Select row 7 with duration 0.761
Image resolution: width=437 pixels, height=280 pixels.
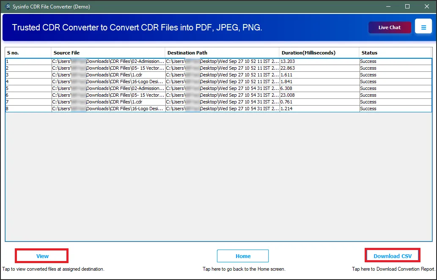tap(319, 102)
